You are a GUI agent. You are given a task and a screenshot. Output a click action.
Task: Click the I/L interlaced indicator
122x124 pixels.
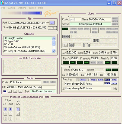(73, 63)
